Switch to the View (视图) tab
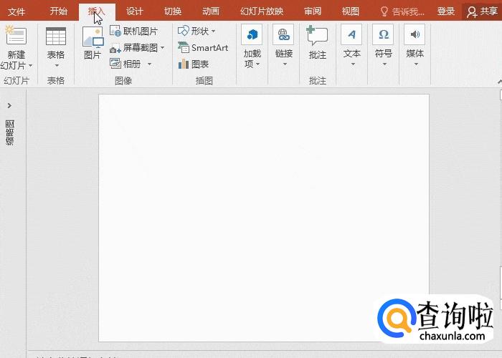The image size is (502, 358). coord(350,12)
